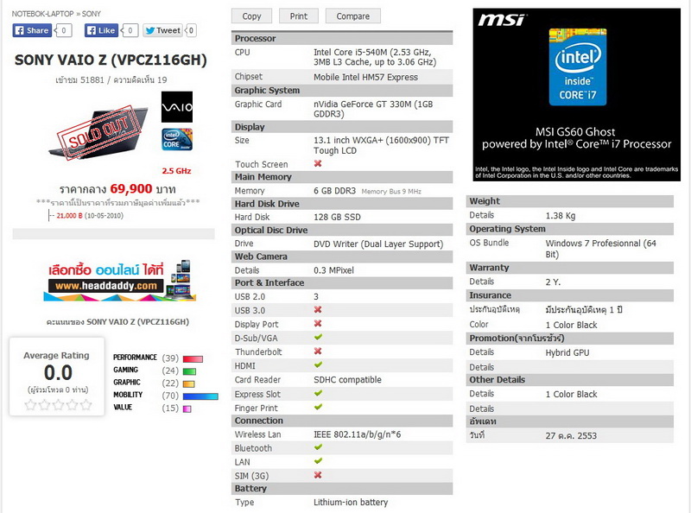
Task: Click the sold out laptop image
Action: tap(99, 133)
